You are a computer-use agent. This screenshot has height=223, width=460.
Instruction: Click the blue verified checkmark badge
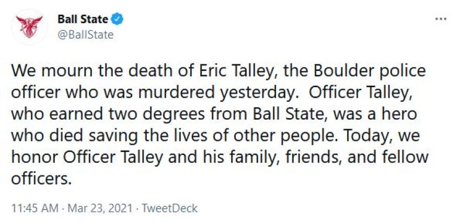118,20
